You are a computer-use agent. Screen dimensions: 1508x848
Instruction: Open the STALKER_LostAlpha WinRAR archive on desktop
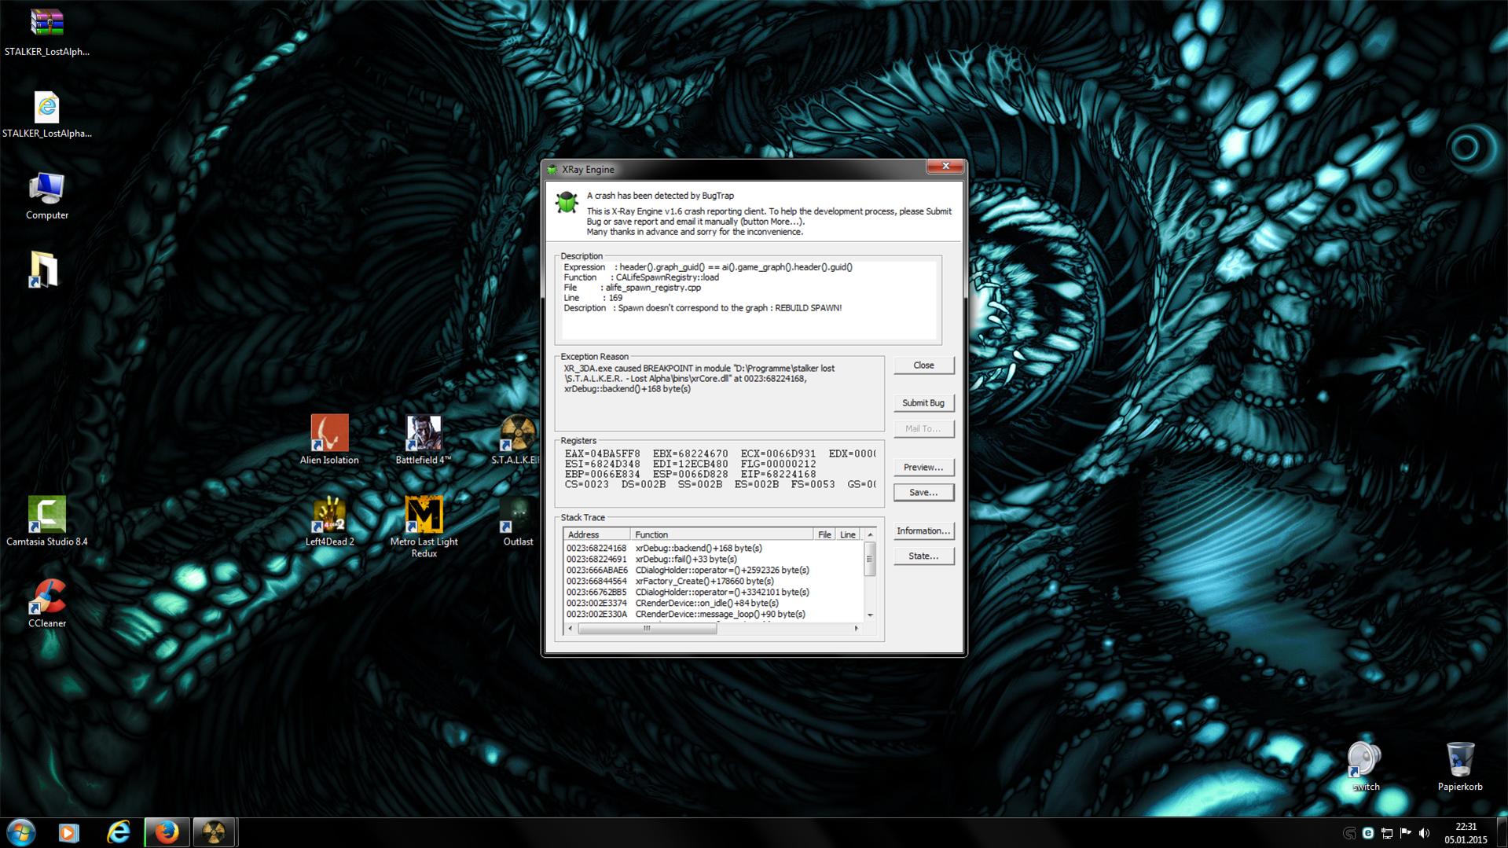(x=47, y=31)
